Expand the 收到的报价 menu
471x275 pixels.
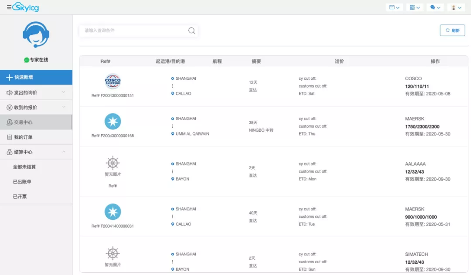coord(36,107)
